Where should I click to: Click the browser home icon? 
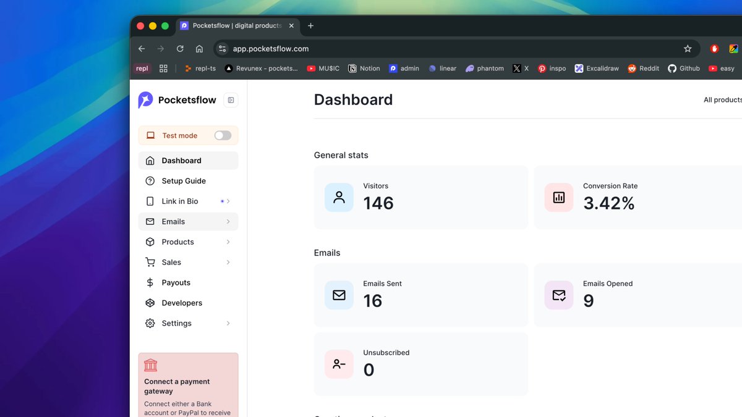199,49
